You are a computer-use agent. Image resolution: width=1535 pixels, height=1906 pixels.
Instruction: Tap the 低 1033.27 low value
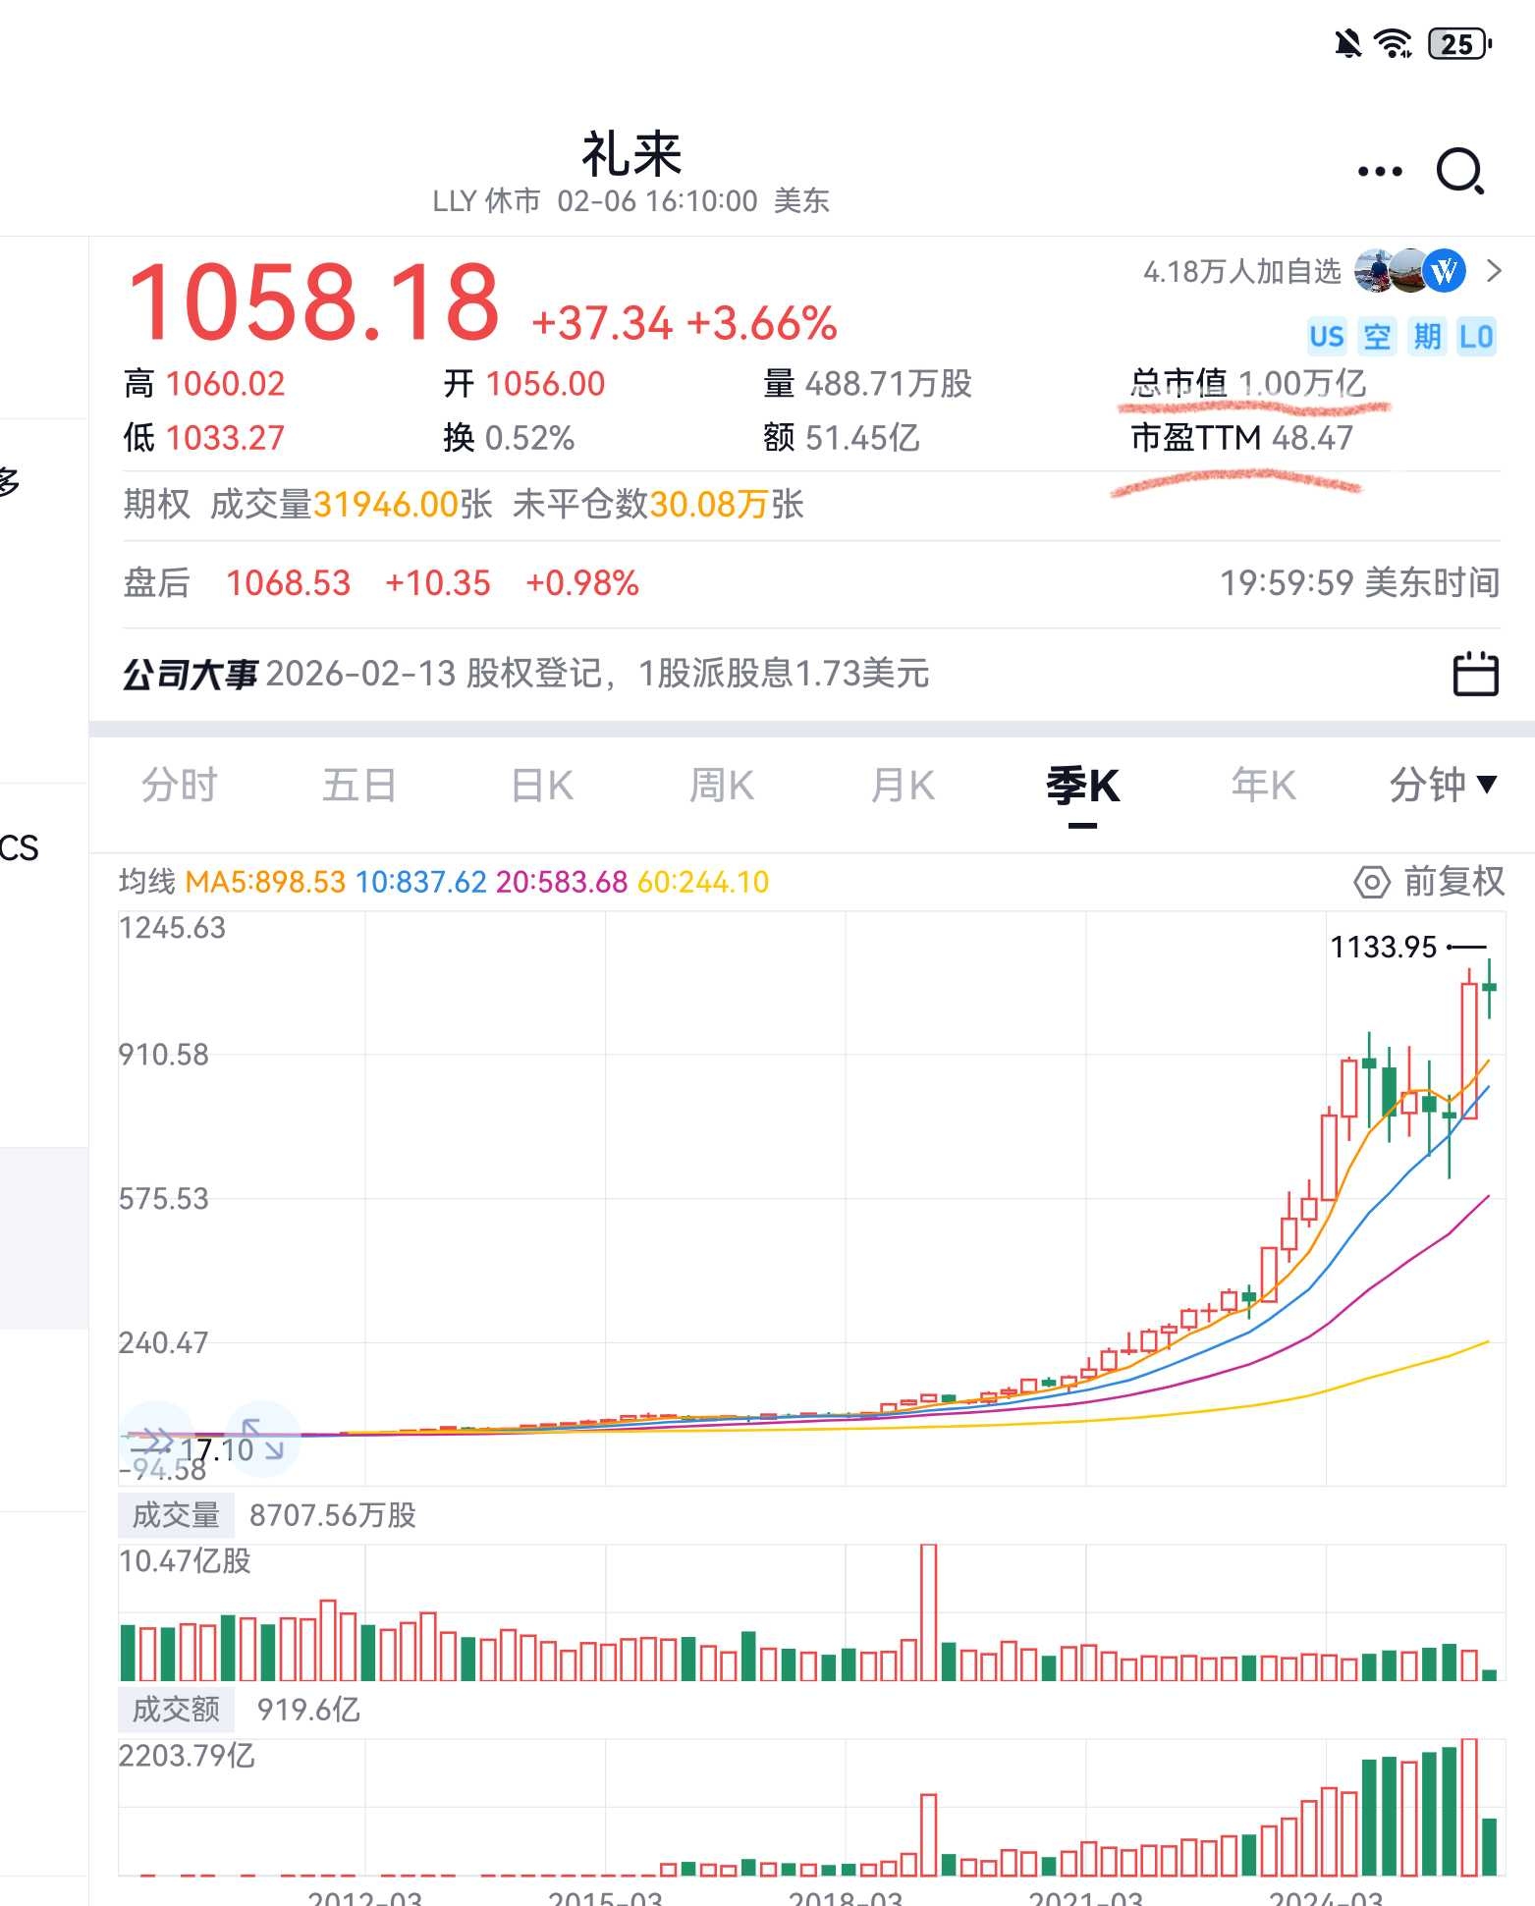(204, 438)
